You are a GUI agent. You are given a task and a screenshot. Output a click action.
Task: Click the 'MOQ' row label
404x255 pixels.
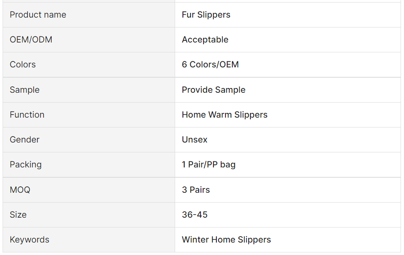tap(20, 190)
